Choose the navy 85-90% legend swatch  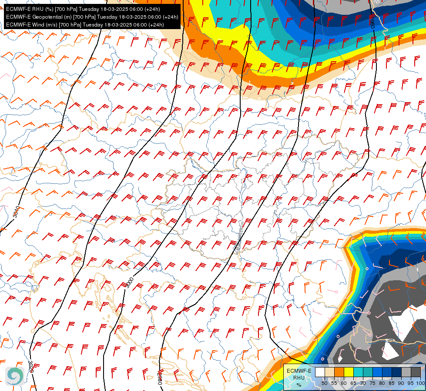point(397,372)
